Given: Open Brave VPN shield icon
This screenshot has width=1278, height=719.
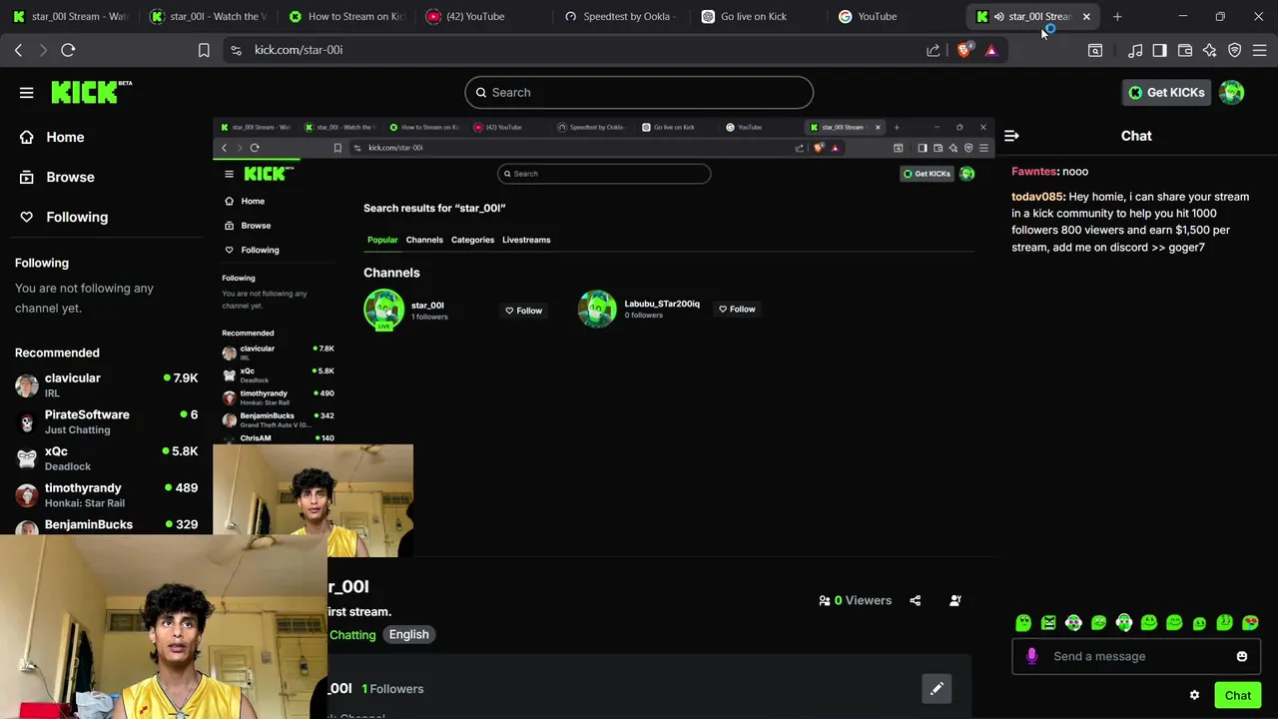Looking at the screenshot, I should click(1235, 50).
